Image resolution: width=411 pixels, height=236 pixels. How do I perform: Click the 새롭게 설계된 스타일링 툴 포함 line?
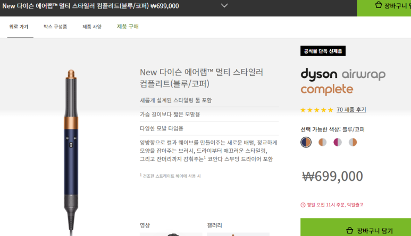(x=176, y=100)
